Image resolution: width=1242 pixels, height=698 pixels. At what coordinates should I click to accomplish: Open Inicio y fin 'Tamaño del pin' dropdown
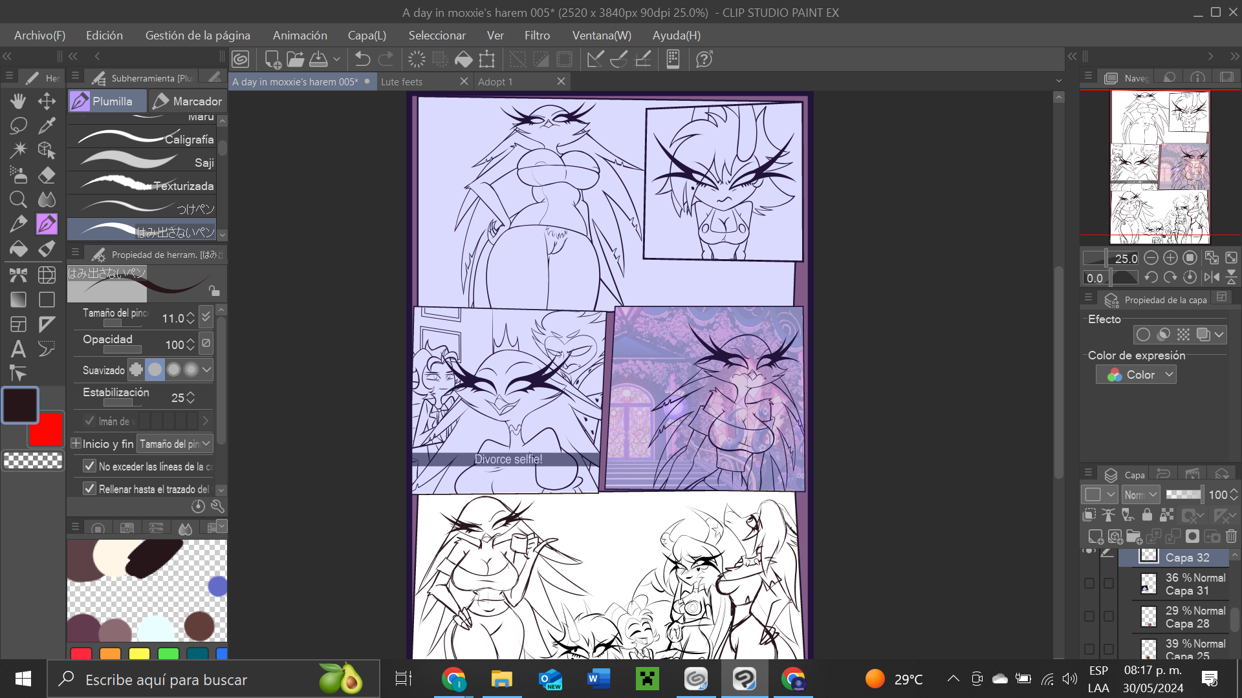tap(175, 444)
